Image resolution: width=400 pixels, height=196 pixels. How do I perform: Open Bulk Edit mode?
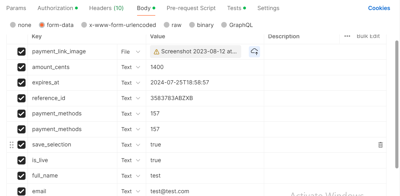tap(368, 36)
